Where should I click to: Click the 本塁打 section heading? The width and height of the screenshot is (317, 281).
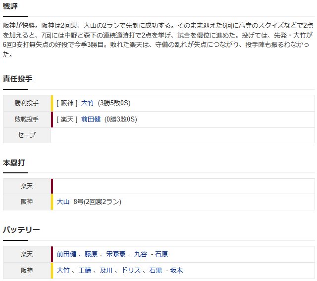pyautogui.click(x=14, y=162)
